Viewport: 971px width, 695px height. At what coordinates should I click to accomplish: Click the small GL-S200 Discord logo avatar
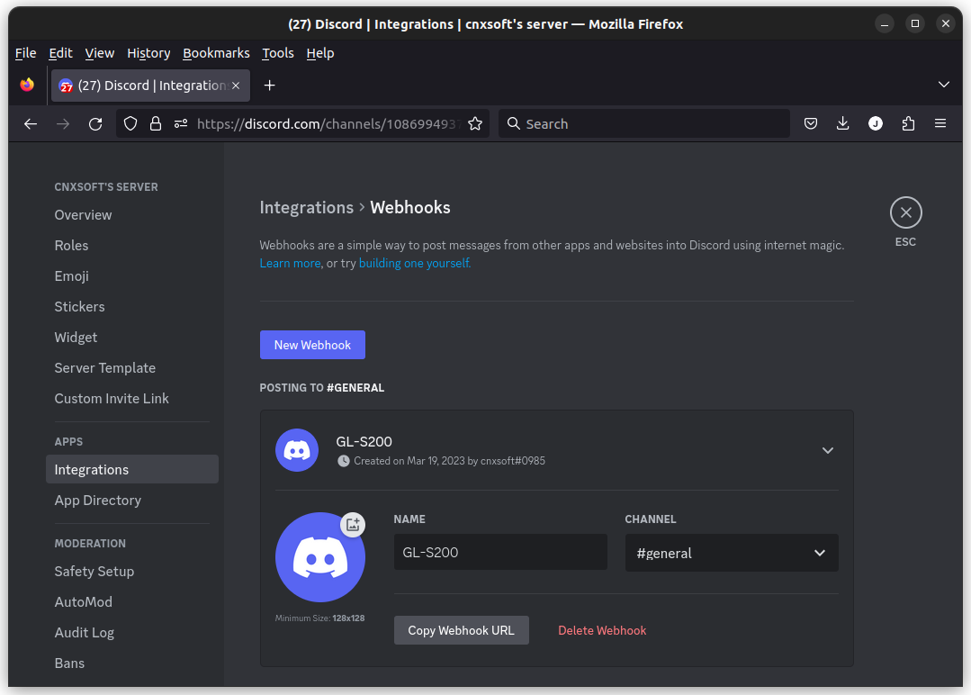(x=297, y=450)
